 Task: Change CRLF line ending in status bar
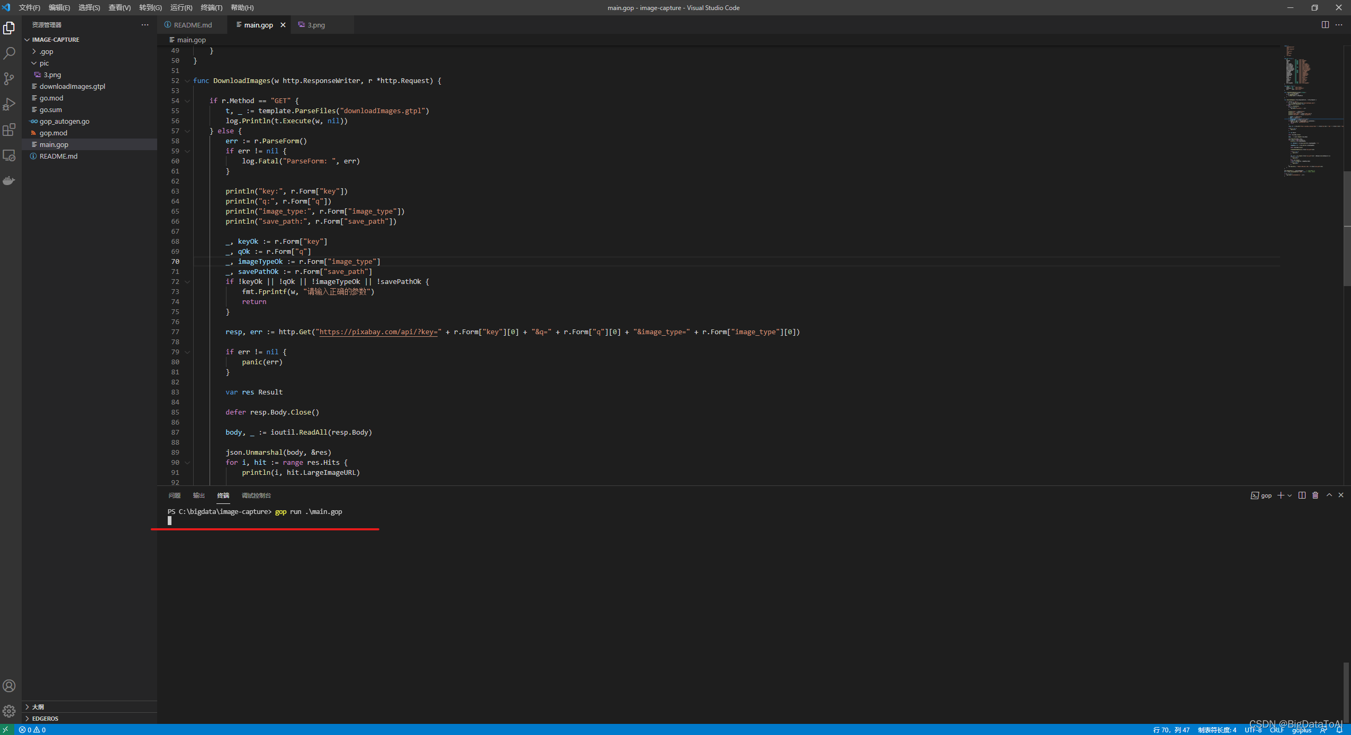(x=1277, y=730)
